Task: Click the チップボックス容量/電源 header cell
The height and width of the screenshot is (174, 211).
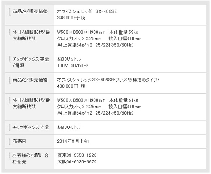Action: [30, 62]
